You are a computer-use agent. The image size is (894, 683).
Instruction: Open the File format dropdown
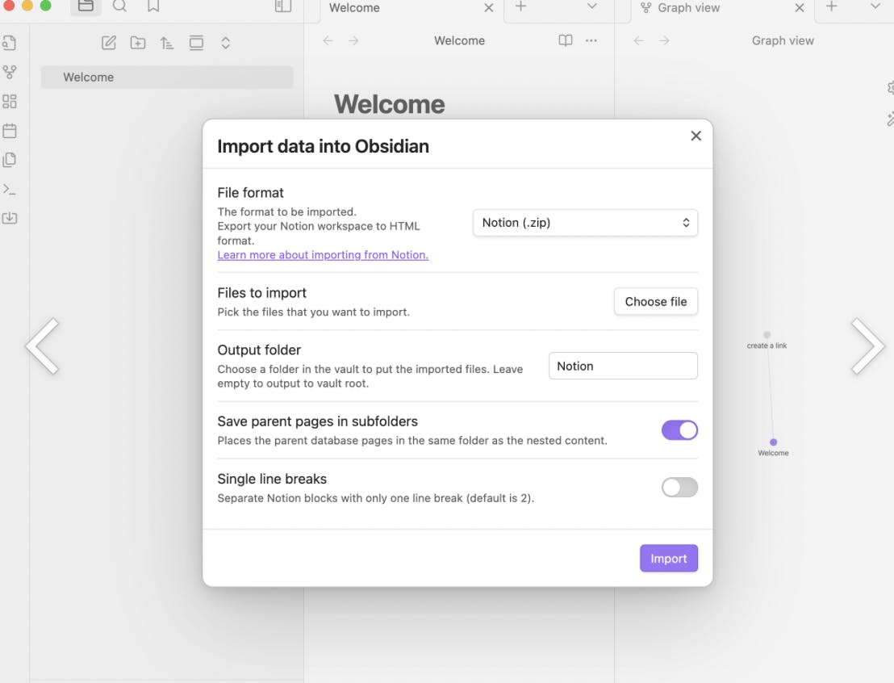pos(585,223)
